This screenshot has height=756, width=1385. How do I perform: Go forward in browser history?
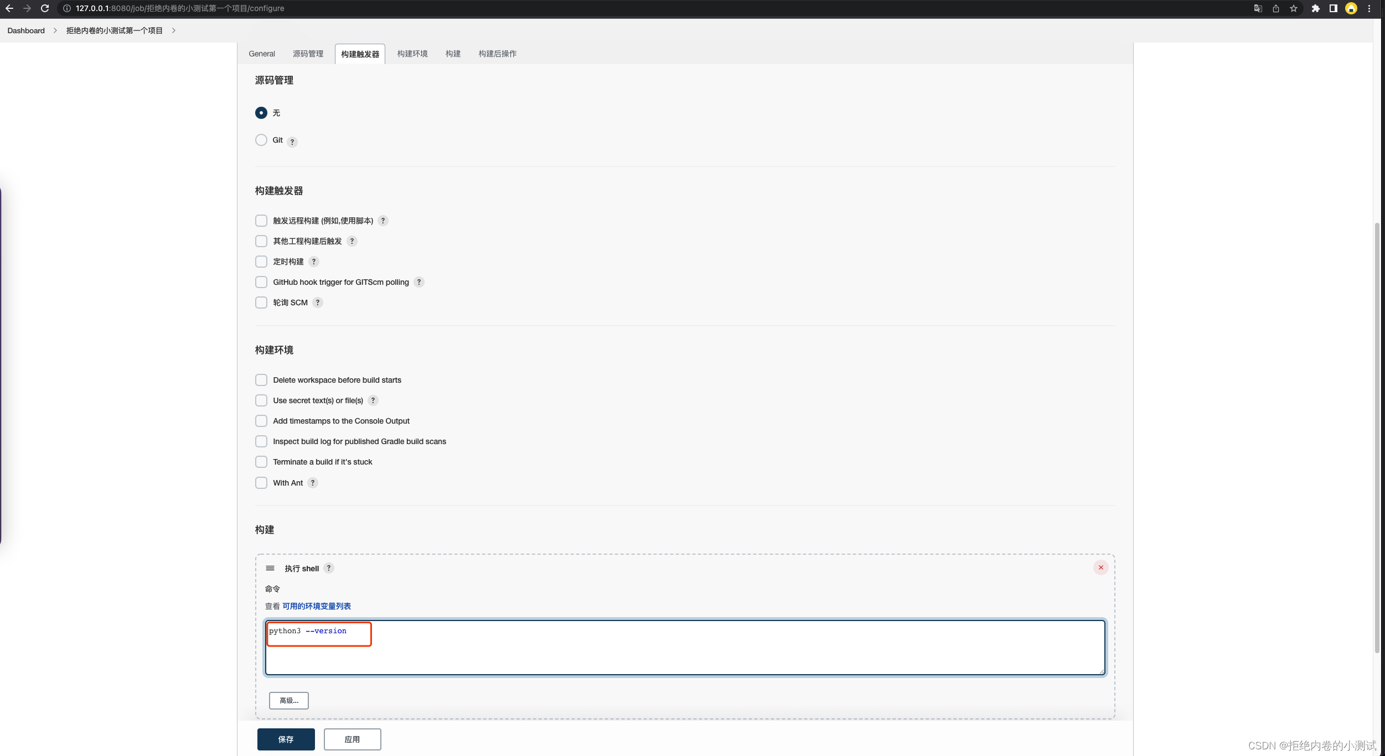click(27, 8)
